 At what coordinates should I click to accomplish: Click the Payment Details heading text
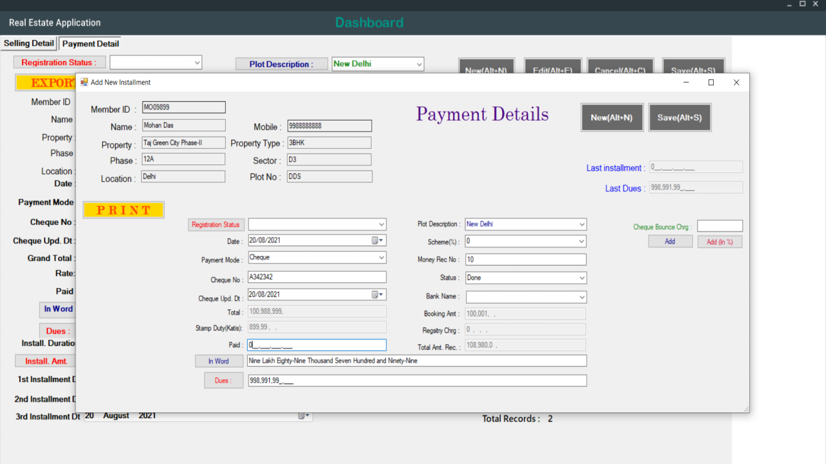(x=483, y=115)
